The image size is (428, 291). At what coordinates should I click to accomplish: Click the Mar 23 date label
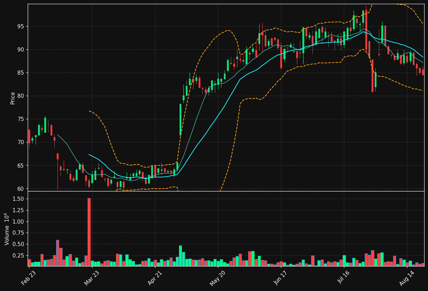pos(92,278)
